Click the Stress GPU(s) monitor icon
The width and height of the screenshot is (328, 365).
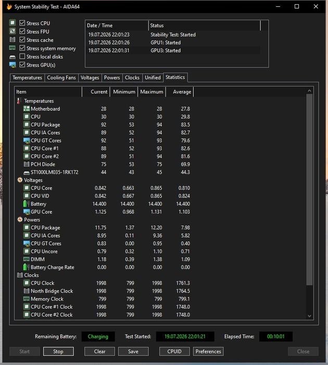12,65
